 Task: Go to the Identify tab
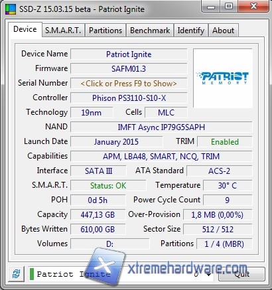pos(191,31)
